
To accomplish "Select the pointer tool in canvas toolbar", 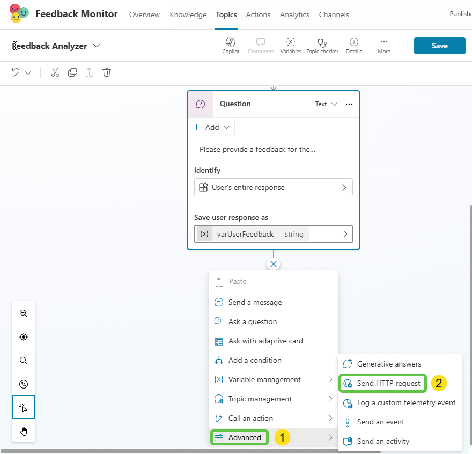I will (x=23, y=407).
